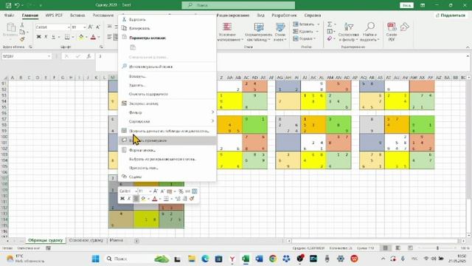Click the Формат cells button in the ribbon
This screenshot has height=266, width=472.
point(305,38)
